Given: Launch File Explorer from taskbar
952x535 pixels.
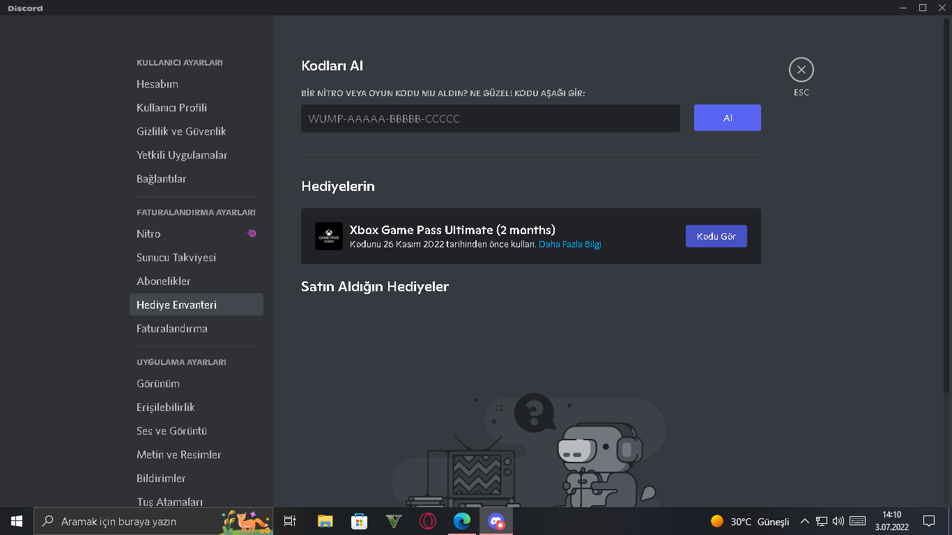Looking at the screenshot, I should [325, 521].
